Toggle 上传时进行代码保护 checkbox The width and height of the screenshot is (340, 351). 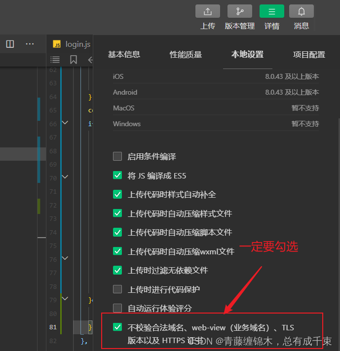(117, 289)
